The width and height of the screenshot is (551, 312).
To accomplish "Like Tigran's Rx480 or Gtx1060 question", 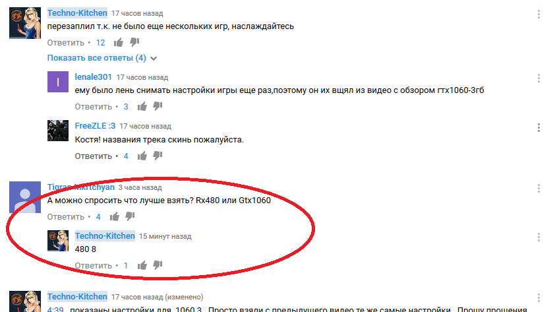I will coord(114,216).
